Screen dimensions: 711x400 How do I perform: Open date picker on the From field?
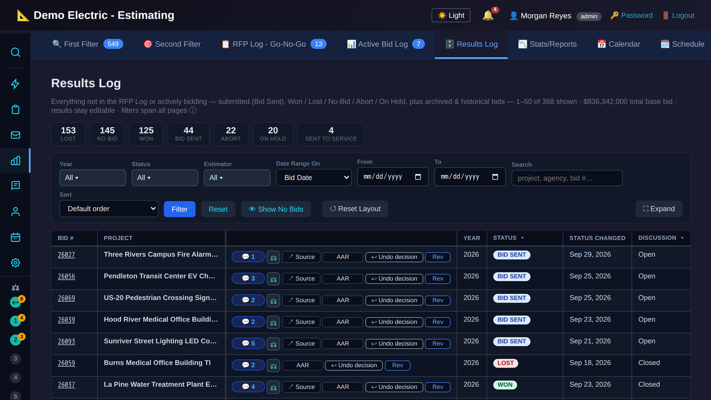click(418, 177)
